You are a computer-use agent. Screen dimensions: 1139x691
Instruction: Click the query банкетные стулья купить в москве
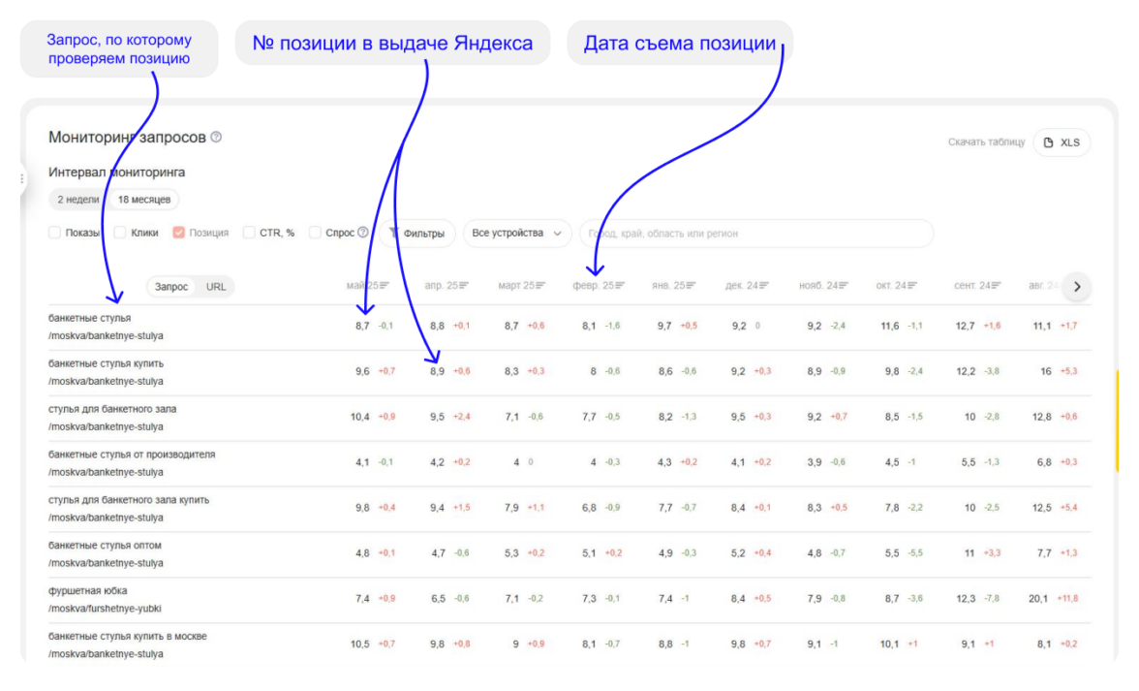coord(127,636)
